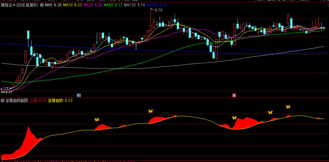Click the yellow 至尊趋势: 6.23 value
The width and height of the screenshot is (329, 162).
(x=60, y=101)
